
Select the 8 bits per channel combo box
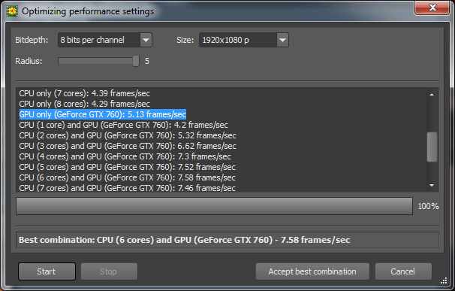coord(105,40)
